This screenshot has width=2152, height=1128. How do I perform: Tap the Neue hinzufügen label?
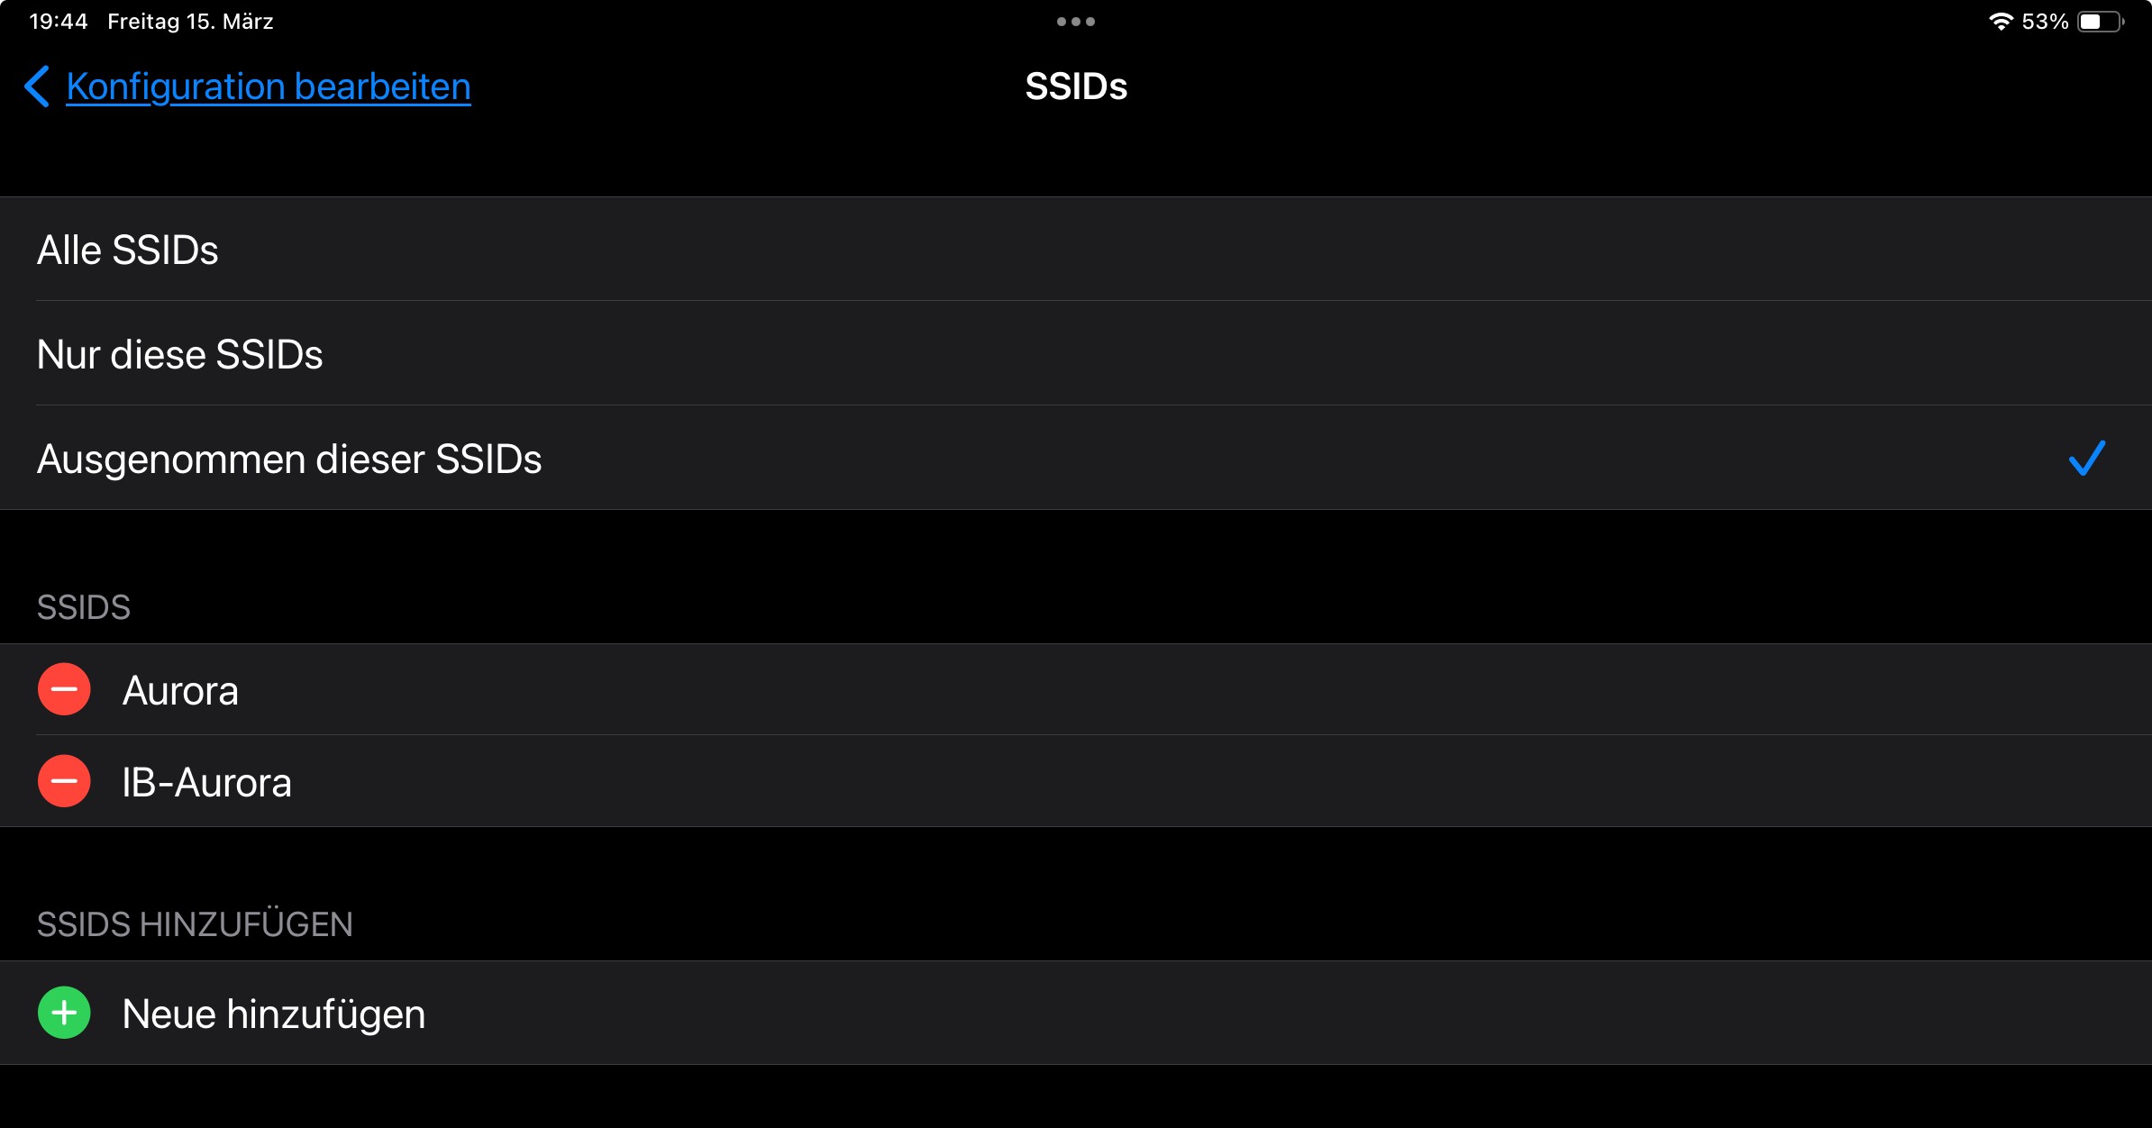tap(274, 1014)
